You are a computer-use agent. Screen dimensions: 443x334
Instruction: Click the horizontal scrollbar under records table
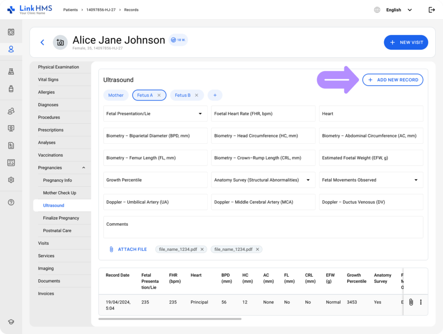click(x=170, y=319)
